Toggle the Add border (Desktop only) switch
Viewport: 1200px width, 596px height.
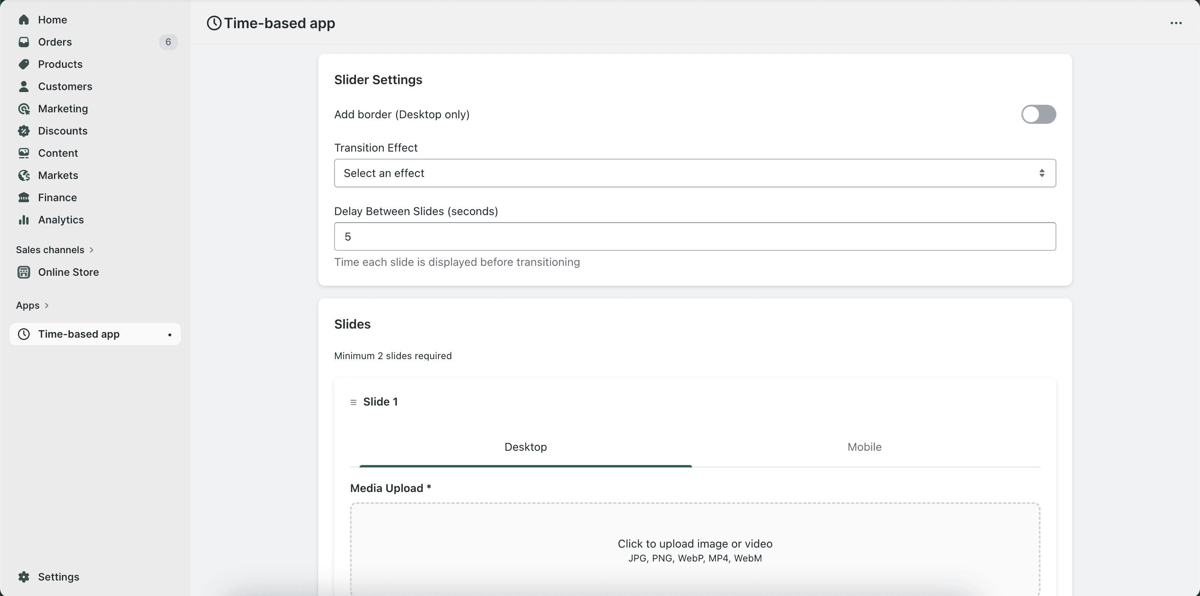1038,114
